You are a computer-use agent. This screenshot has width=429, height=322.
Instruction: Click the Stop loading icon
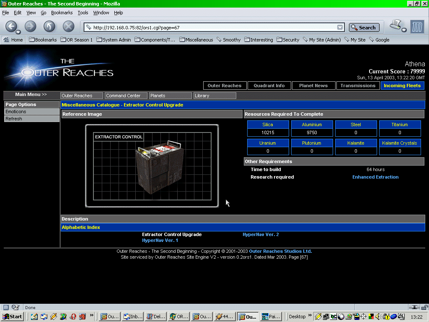[x=68, y=26]
